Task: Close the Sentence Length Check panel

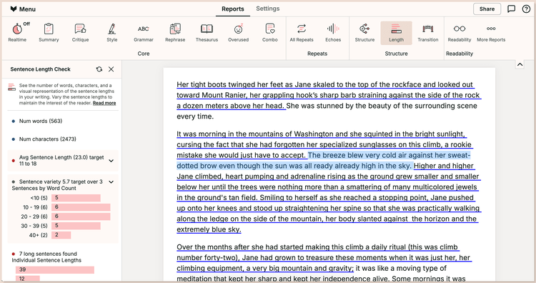Action: (x=111, y=69)
